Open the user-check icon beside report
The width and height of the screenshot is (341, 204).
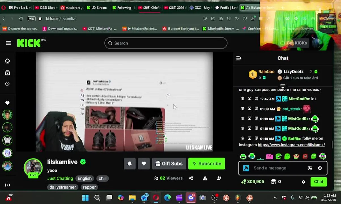tap(219, 178)
